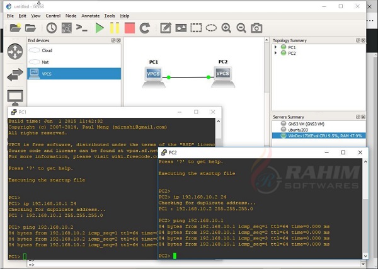Click scroll up arrow in PC2 terminal
The image size is (378, 269).
tap(365, 161)
